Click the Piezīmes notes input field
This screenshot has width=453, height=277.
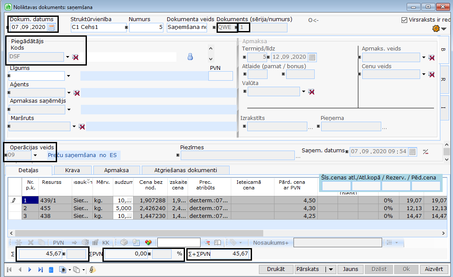237,155
